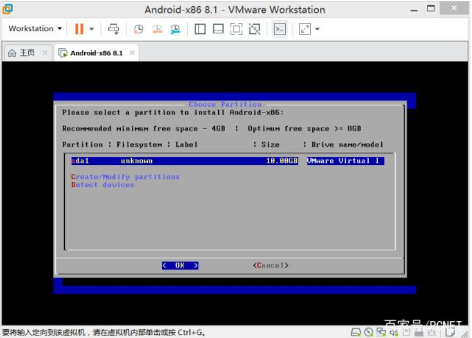Switch to Unity mode icon
The height and width of the screenshot is (338, 472).
tap(255, 29)
